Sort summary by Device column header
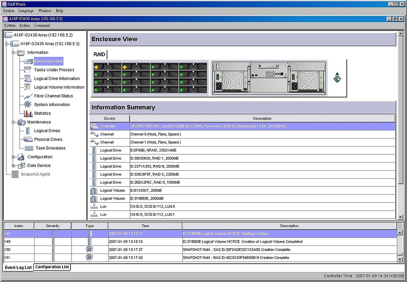 [109, 119]
